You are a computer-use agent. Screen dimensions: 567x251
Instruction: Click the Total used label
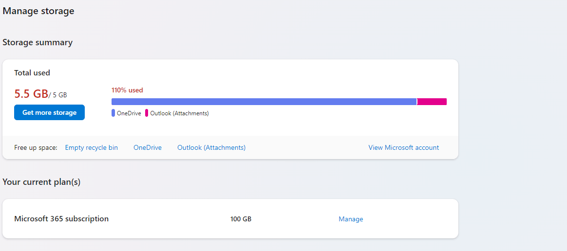point(32,72)
